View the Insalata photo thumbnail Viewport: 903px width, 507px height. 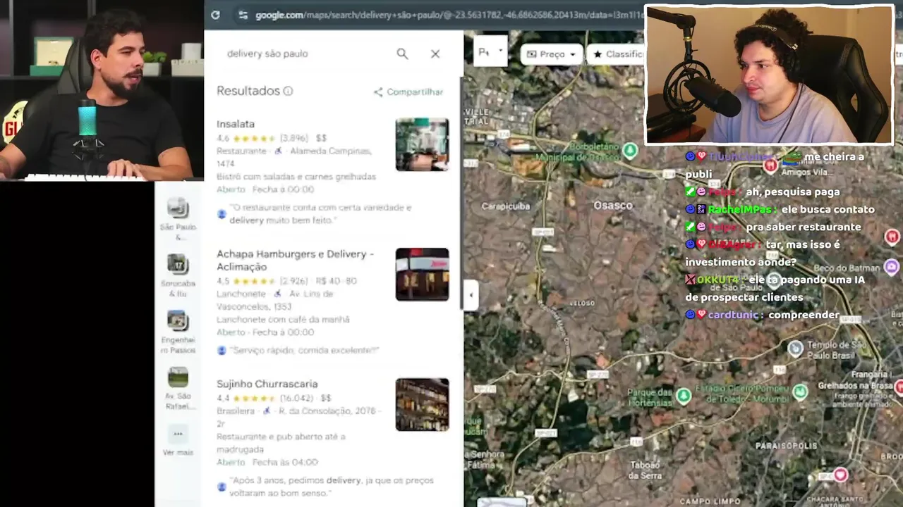click(x=422, y=144)
